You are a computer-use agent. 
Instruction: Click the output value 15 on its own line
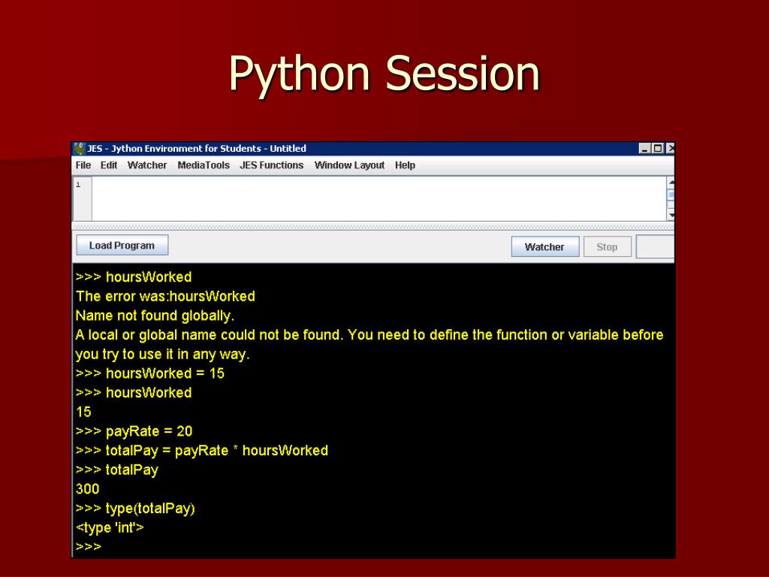coord(83,412)
